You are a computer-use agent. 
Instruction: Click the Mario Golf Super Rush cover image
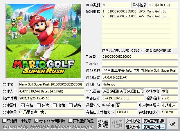pyautogui.click(x=44, y=41)
